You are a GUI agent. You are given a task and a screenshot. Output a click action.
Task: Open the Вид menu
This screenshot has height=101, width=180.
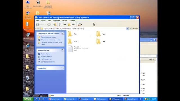[49, 20]
